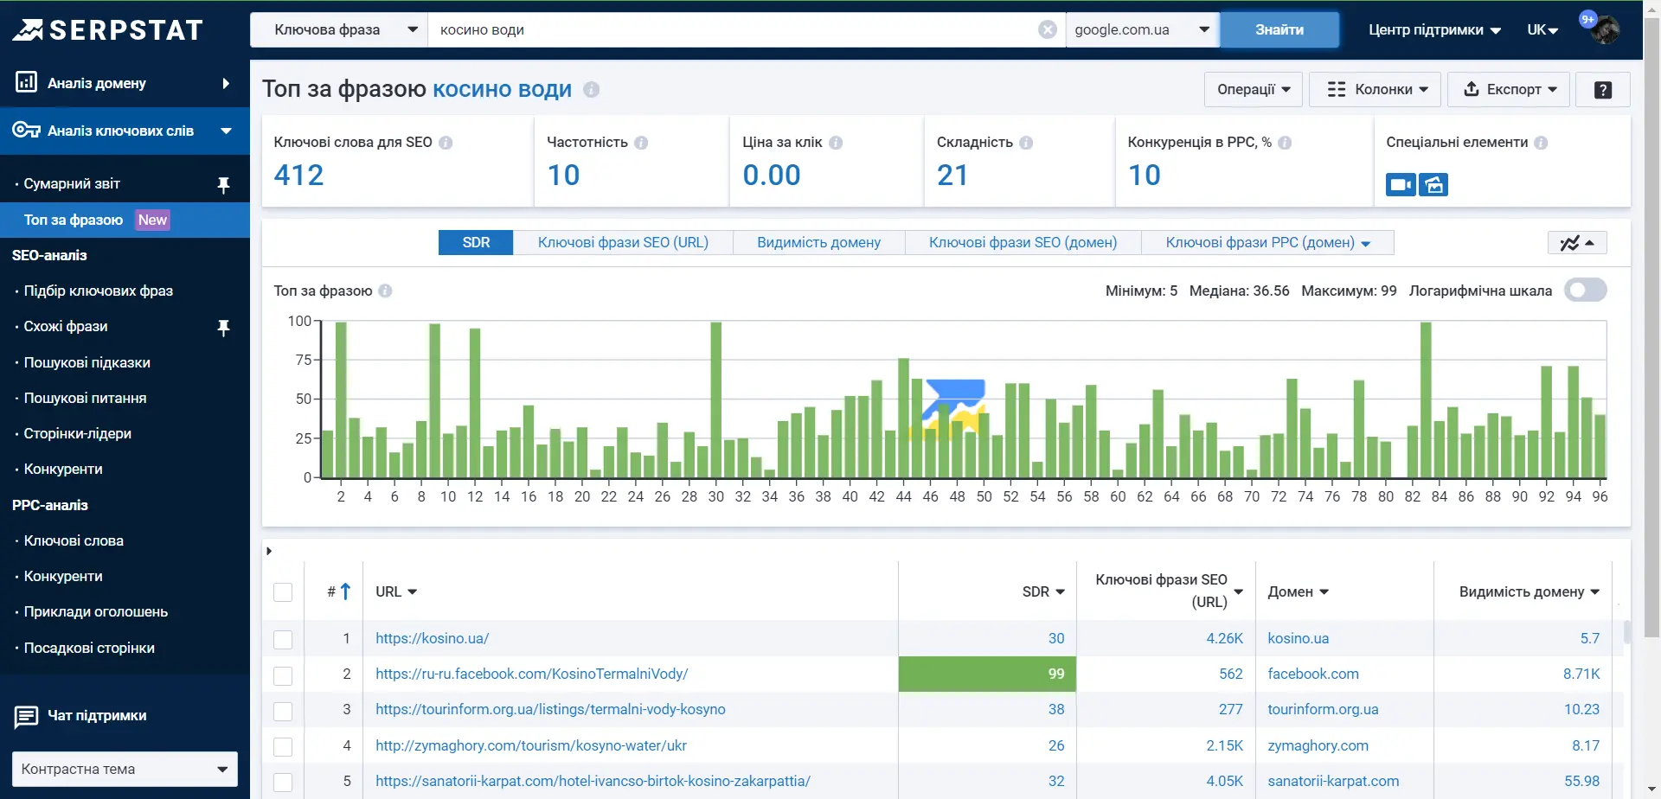Open the google.com.ua search engine dropdown
Viewport: 1661px width, 799px height.
1142,29
